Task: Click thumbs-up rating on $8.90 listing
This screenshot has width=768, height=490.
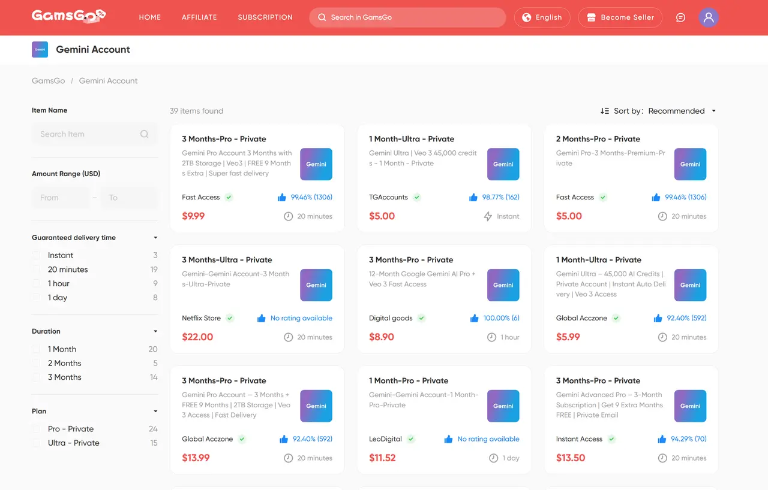Action: click(475, 318)
